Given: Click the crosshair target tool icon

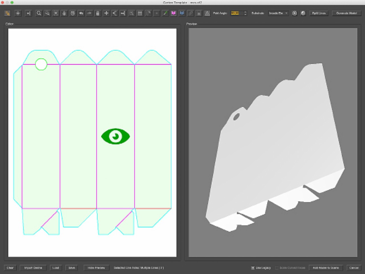Looking at the screenshot, I should coord(18,13).
